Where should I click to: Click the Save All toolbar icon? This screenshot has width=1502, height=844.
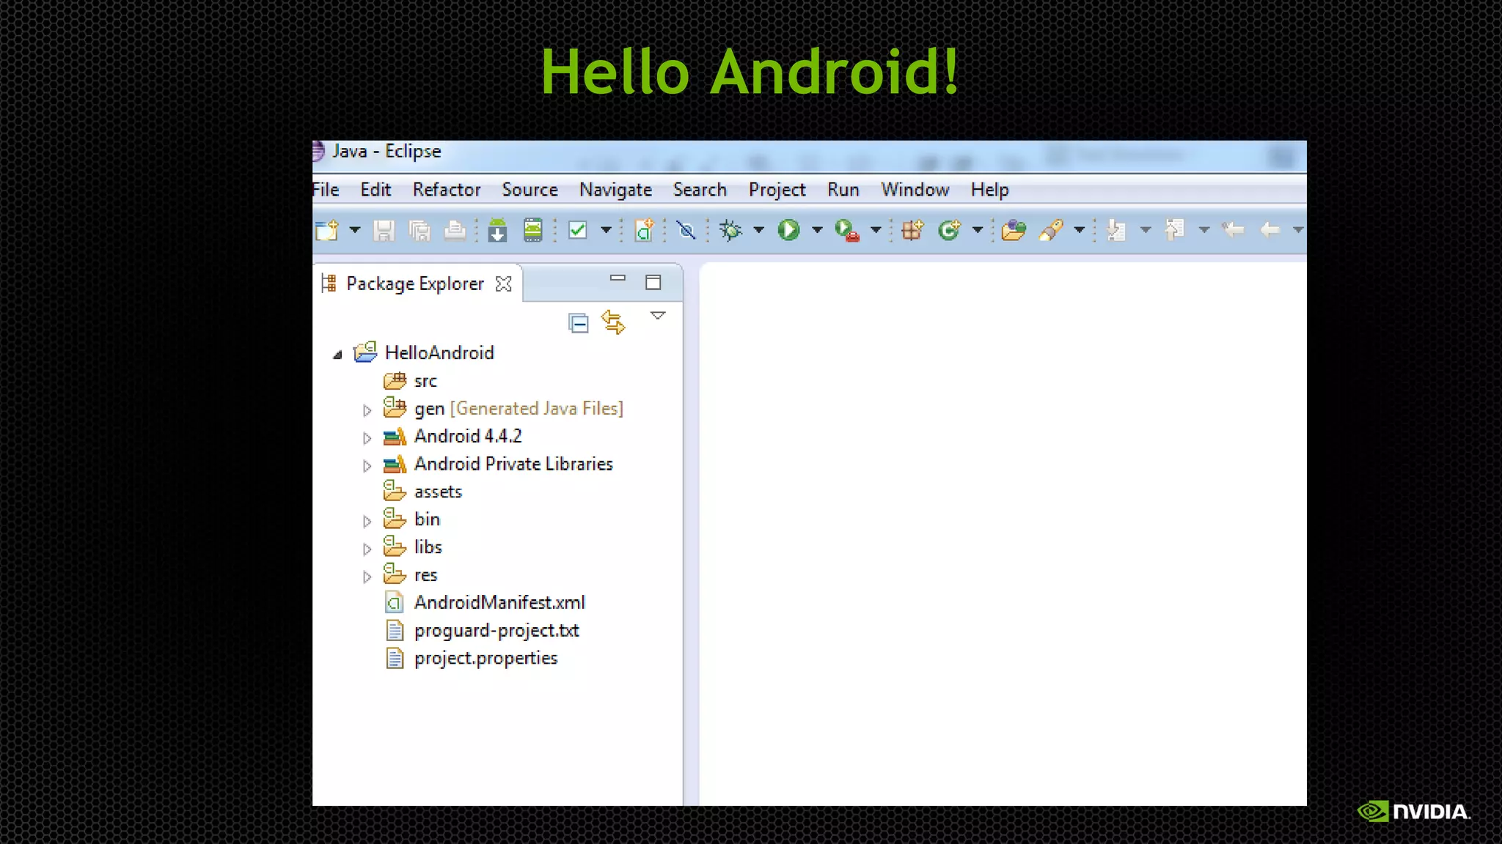click(420, 231)
